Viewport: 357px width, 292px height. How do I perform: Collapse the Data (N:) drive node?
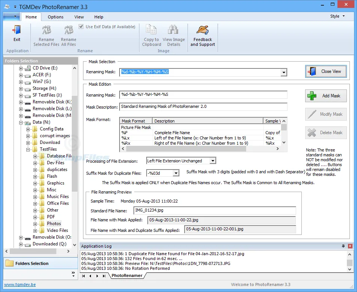pos(21,123)
